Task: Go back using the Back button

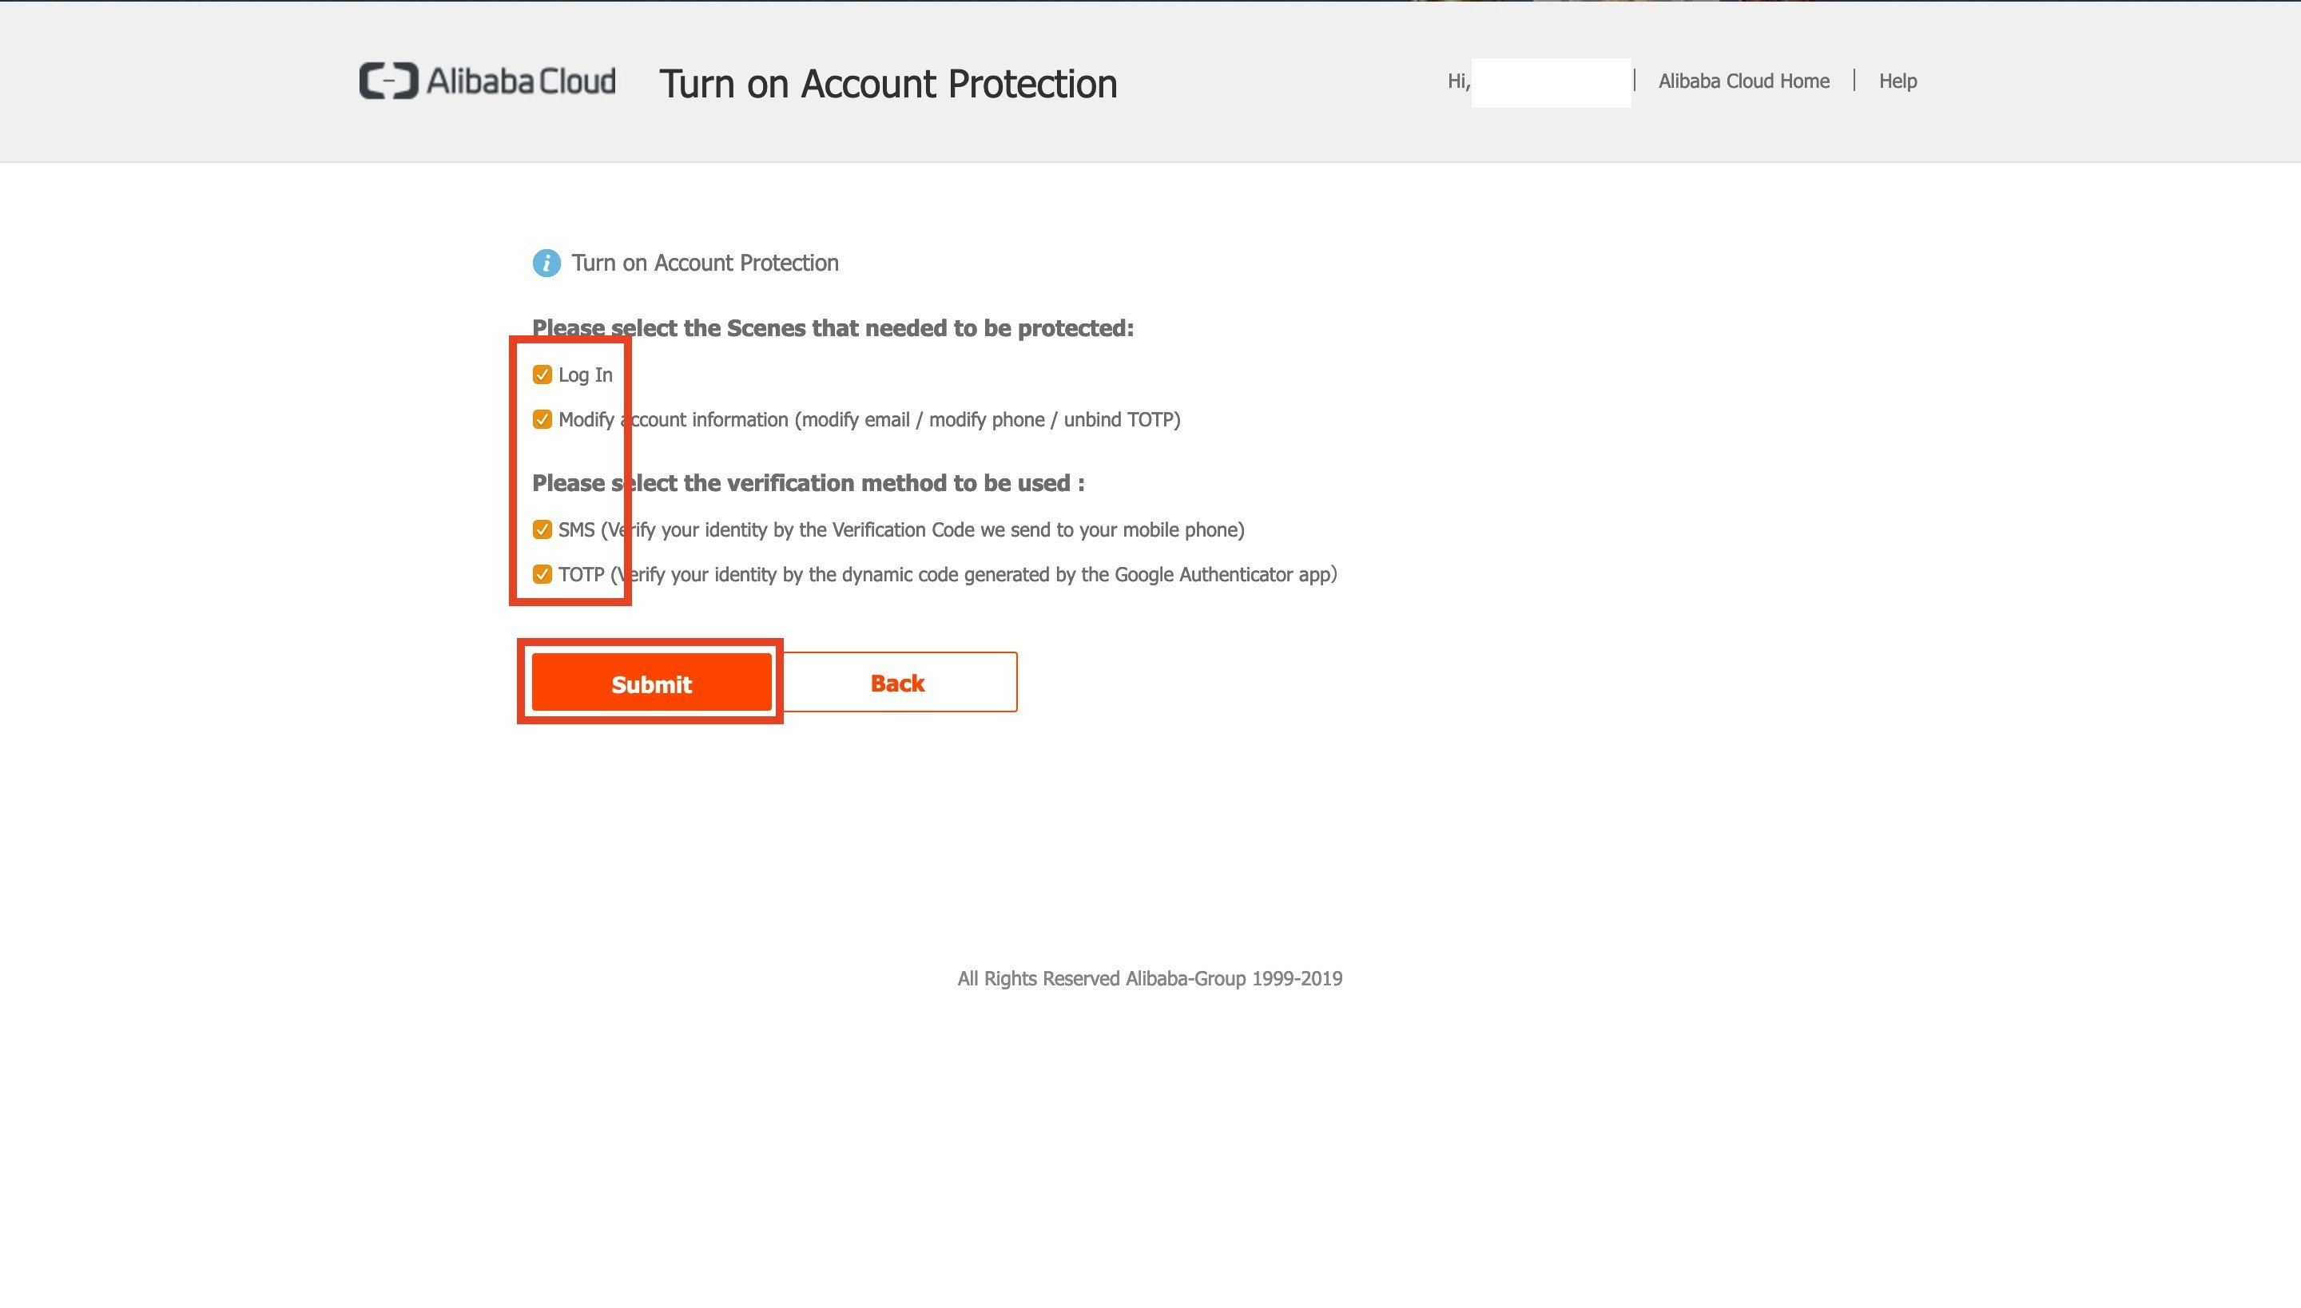Action: (898, 683)
